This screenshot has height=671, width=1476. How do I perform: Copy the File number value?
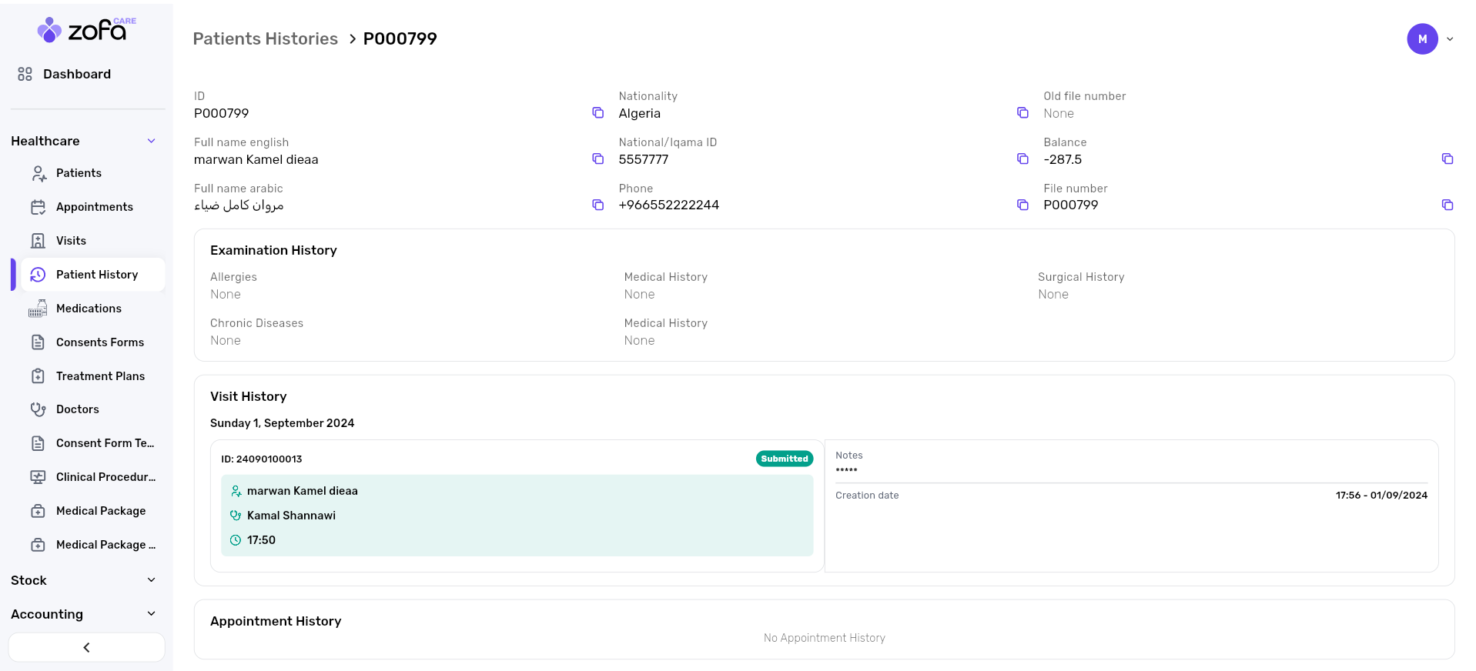point(1447,205)
